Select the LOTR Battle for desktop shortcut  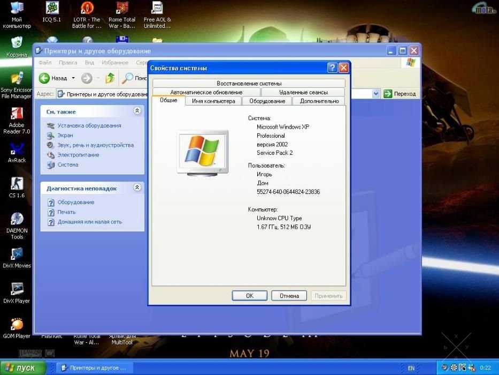coord(87,14)
